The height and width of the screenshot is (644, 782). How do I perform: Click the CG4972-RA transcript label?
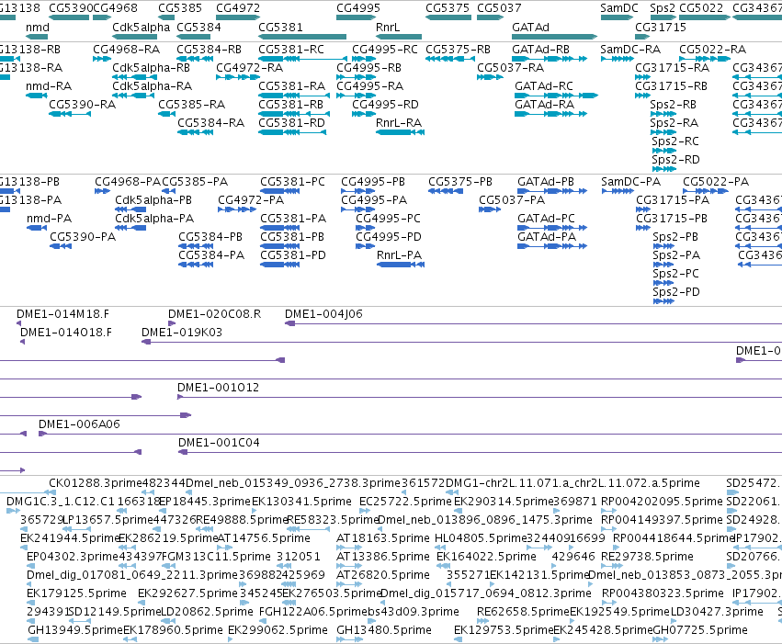(249, 68)
